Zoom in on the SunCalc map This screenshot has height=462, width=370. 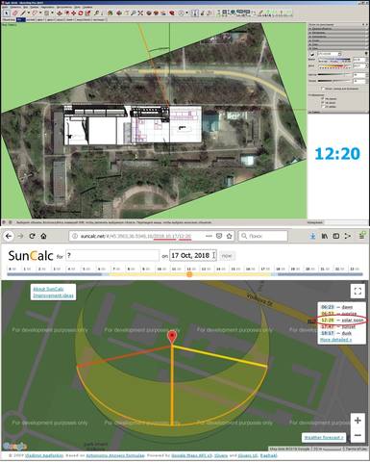pyautogui.click(x=358, y=421)
